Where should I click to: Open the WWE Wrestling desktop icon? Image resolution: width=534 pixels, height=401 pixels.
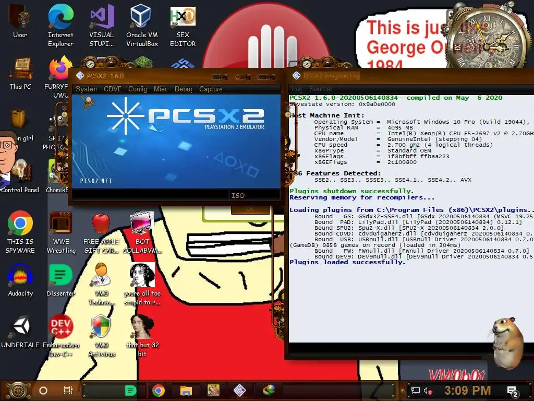click(x=61, y=232)
